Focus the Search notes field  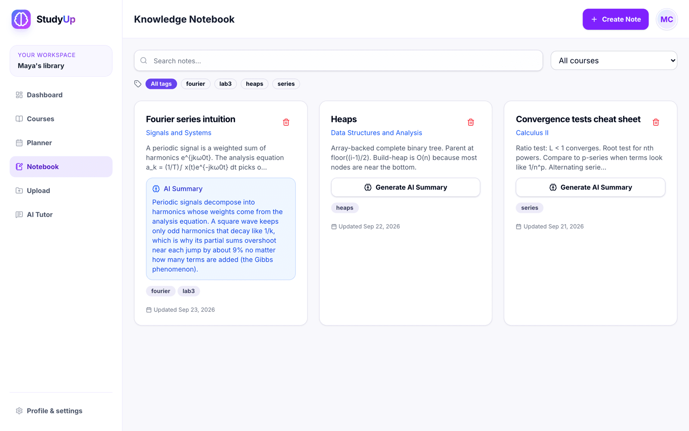(338, 61)
